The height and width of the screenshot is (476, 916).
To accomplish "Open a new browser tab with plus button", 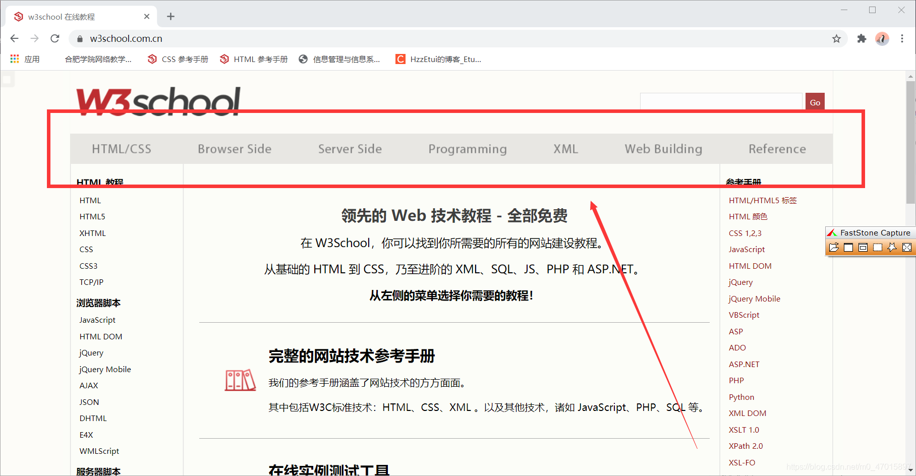I will coord(170,17).
